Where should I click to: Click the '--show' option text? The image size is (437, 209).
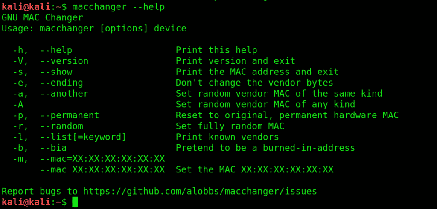coord(56,72)
